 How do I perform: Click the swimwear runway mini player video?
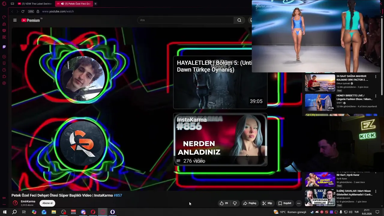(316, 36)
